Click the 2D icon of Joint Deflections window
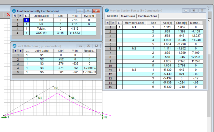The width and height of the screenshot is (214, 132). pyautogui.click(x=14, y=46)
